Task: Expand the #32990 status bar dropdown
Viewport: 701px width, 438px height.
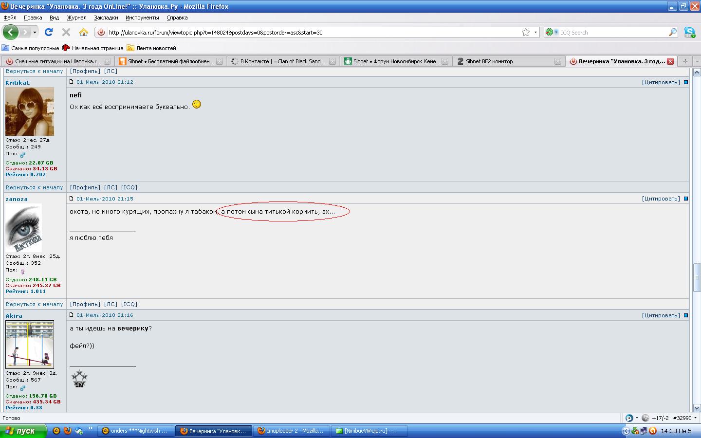Action: coord(695,418)
